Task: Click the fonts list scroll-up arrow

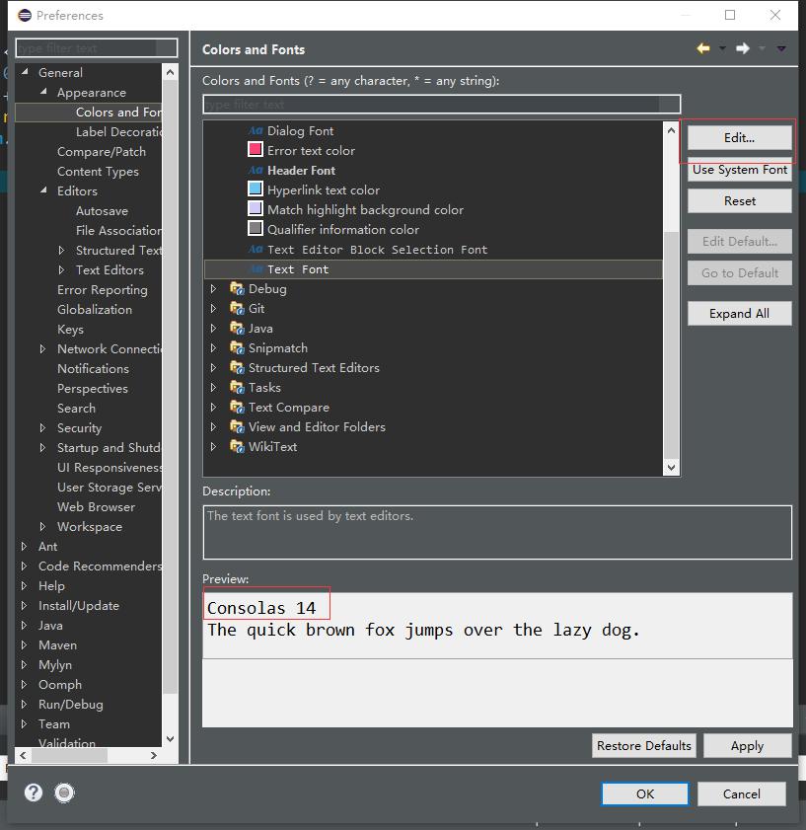Action: tap(671, 129)
